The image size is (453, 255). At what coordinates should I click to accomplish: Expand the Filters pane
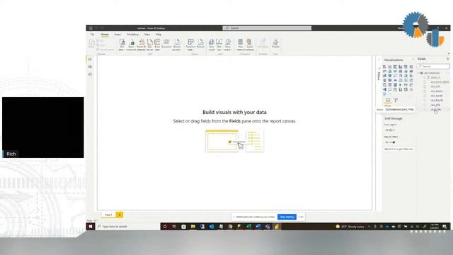[379, 59]
